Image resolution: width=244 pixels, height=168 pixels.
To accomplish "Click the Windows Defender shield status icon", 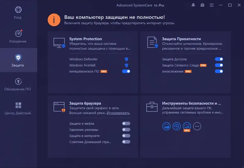I will tap(127, 59).
